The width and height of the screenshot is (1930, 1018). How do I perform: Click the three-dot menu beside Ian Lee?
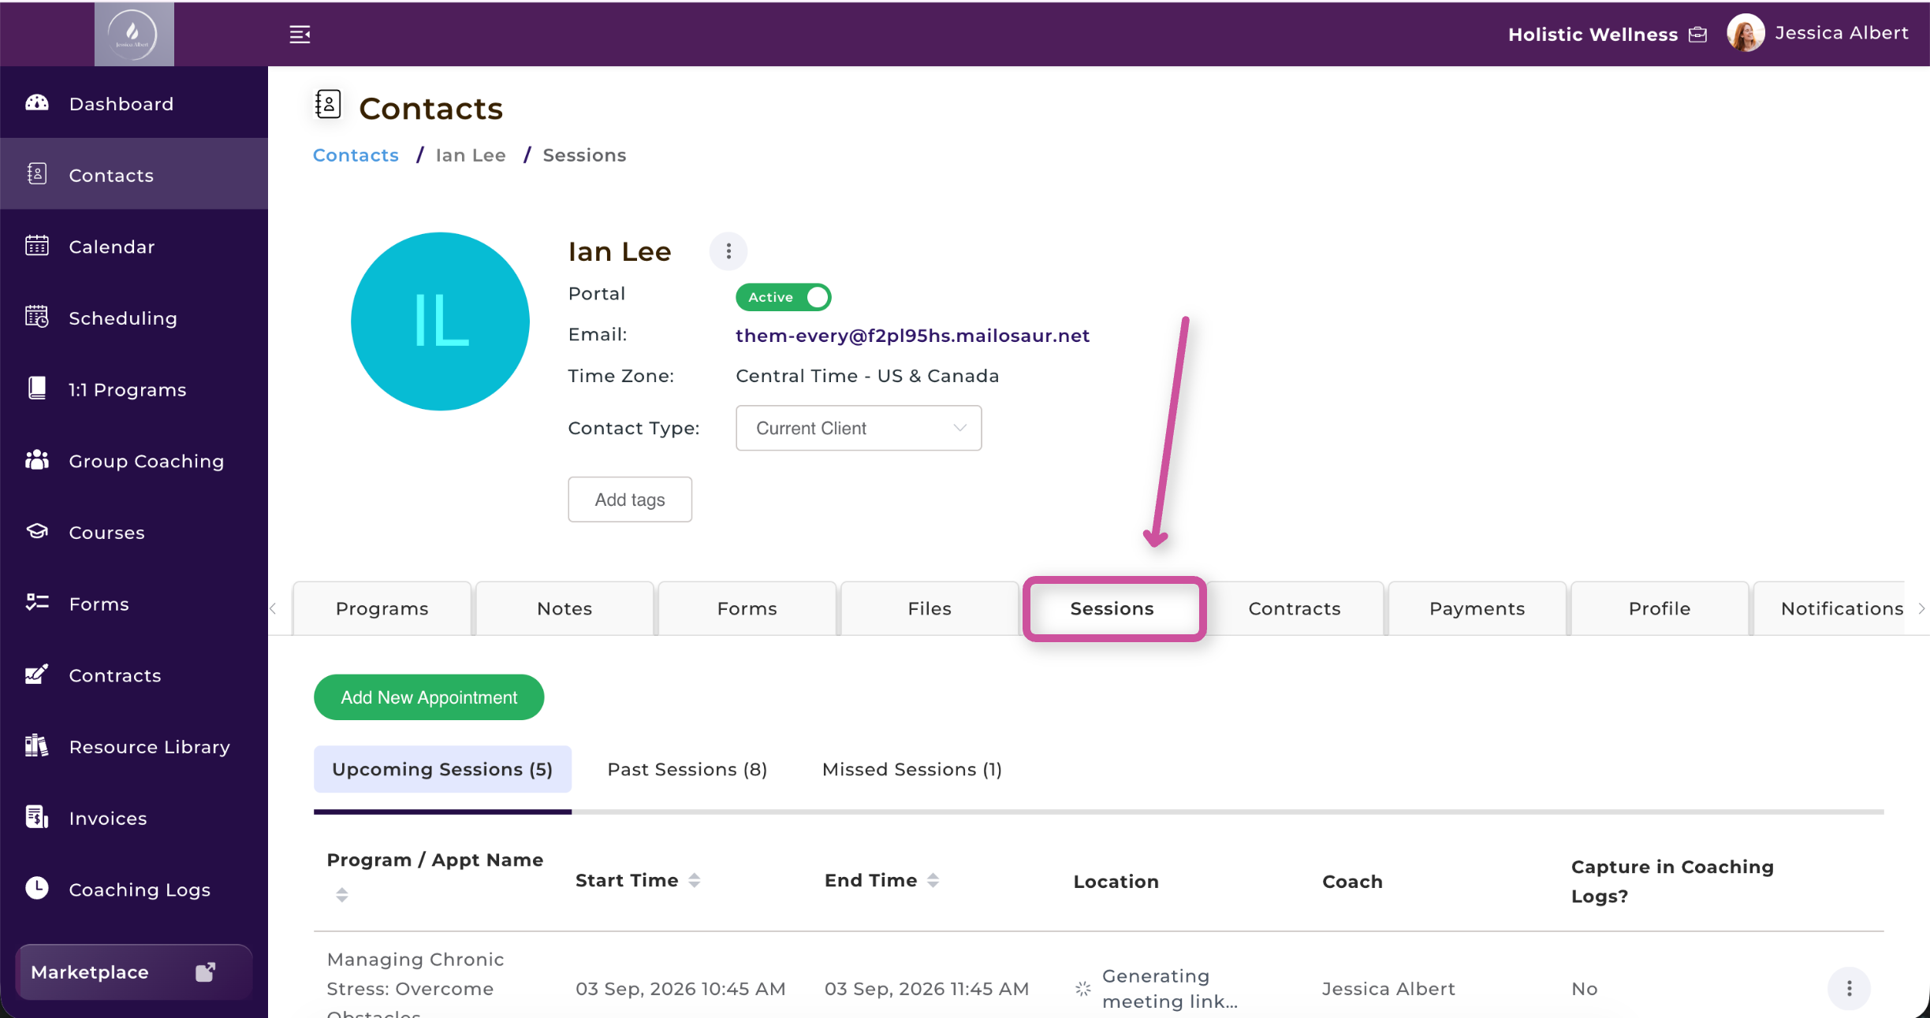[728, 251]
